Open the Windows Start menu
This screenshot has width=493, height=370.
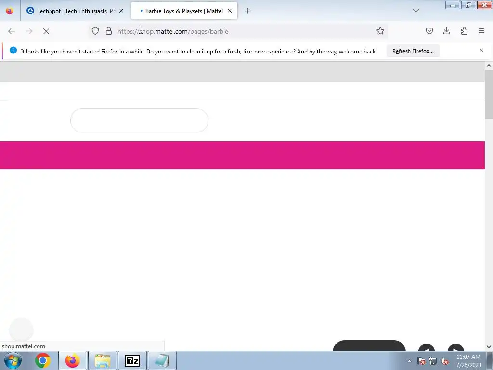[13, 360]
